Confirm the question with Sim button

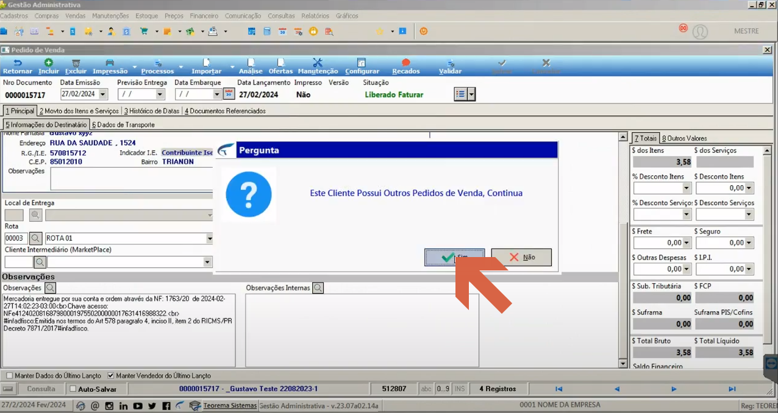(x=455, y=257)
